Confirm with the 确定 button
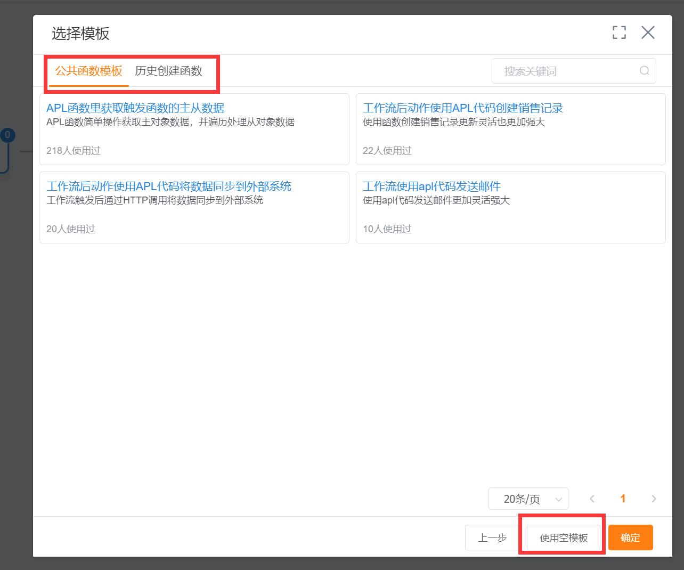This screenshot has width=684, height=570. (x=631, y=538)
